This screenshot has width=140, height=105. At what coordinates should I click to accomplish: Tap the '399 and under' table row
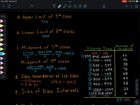coord(98,56)
